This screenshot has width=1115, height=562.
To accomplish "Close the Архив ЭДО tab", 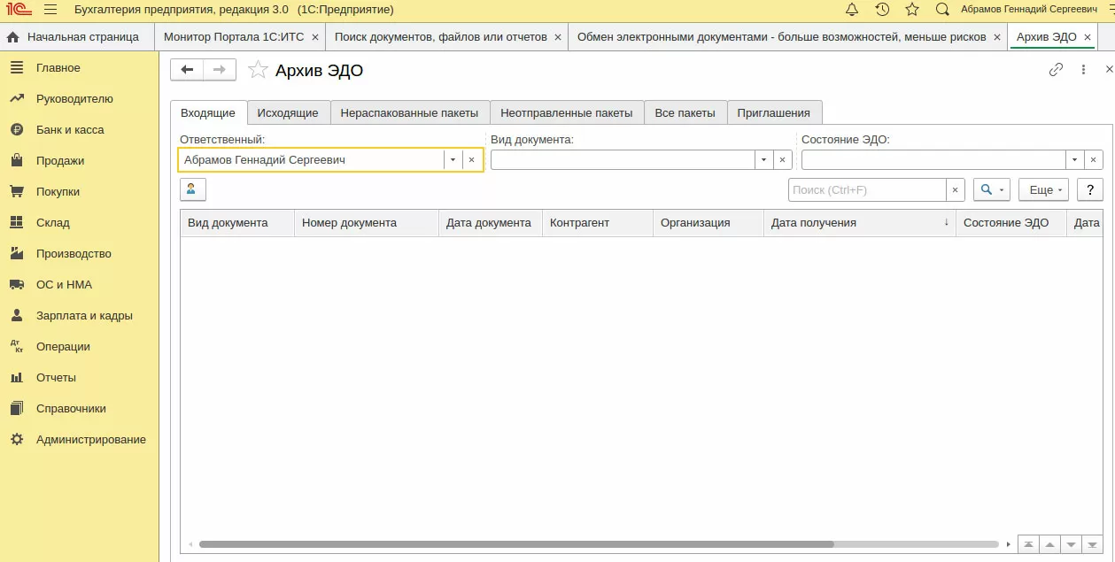I will 1088,37.
